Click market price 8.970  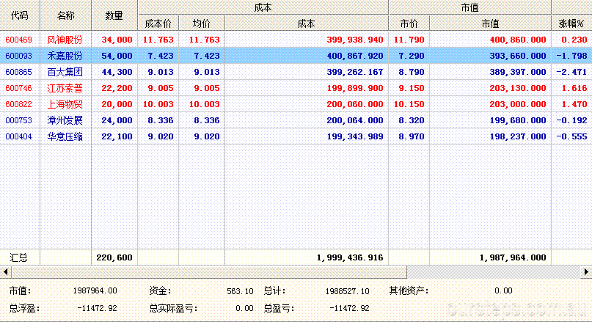411,136
